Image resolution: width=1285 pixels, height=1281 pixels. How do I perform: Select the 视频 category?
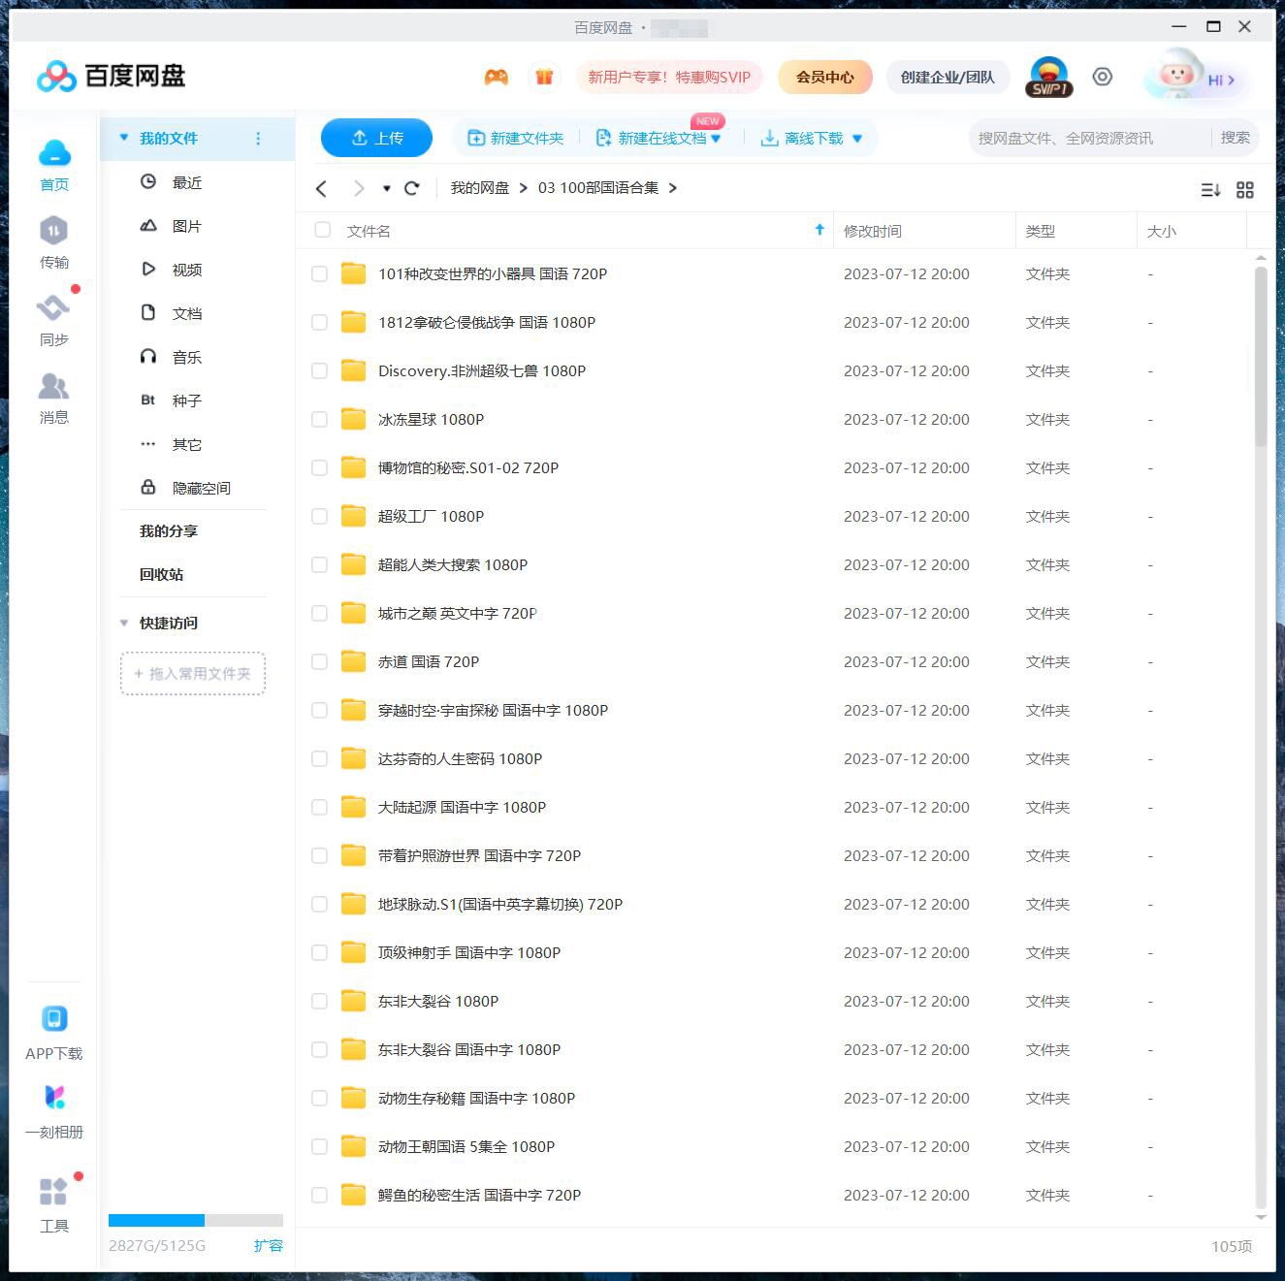[x=186, y=270]
